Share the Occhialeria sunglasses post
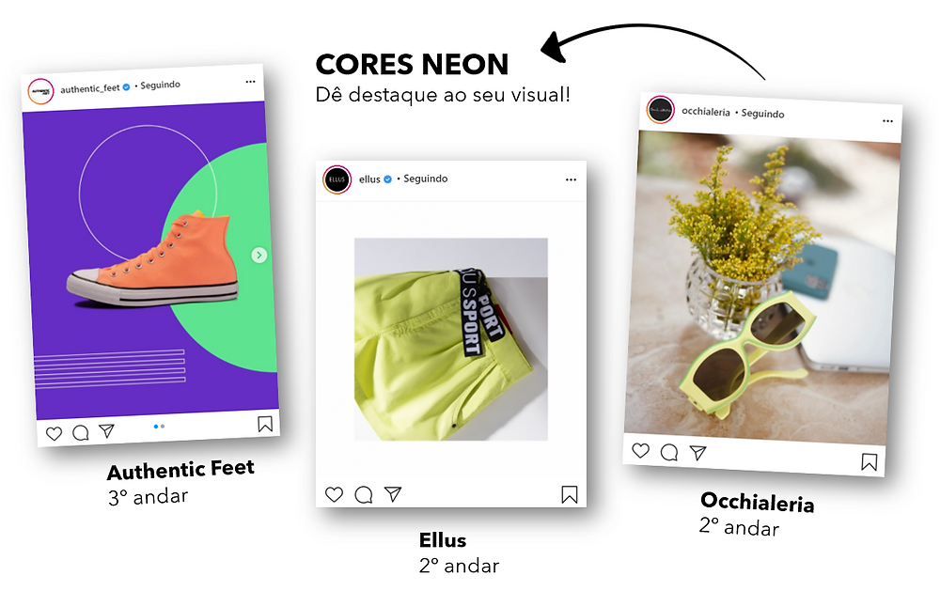Image resolution: width=940 pixels, height=591 pixels. pyautogui.click(x=697, y=453)
